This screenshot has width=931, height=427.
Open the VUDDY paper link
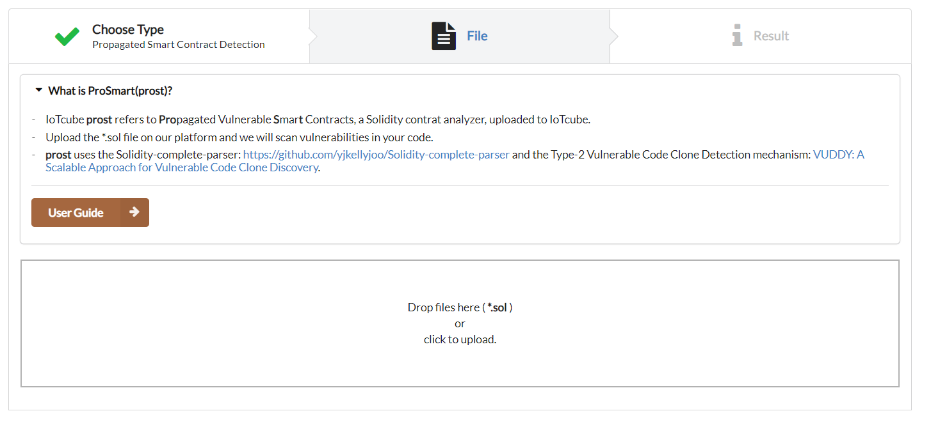[838, 155]
